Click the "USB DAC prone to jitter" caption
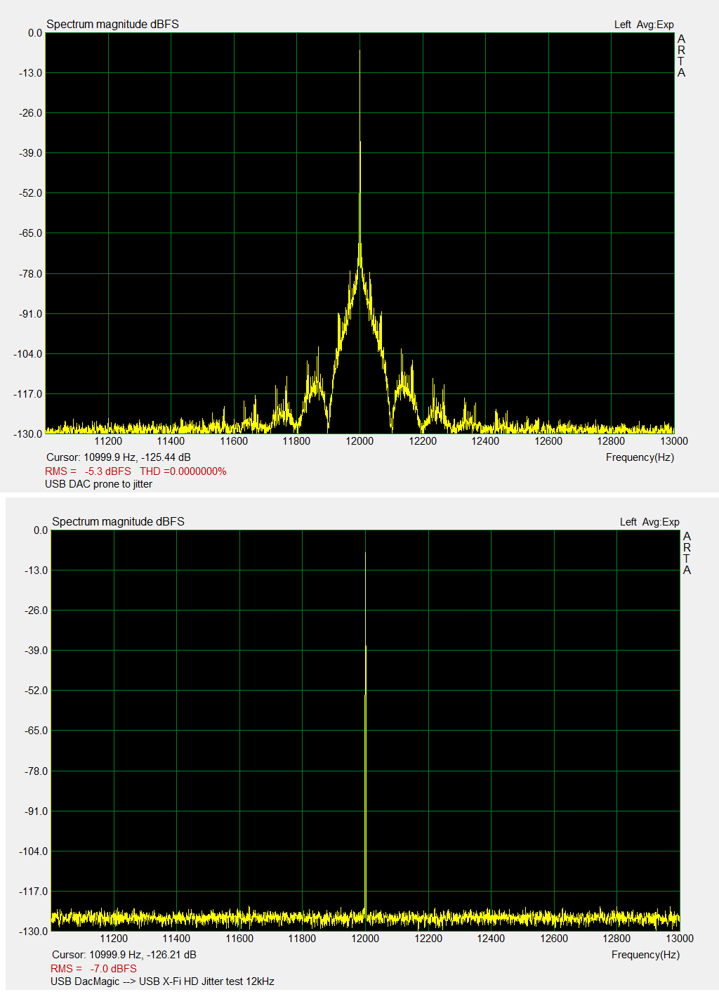Image resolution: width=719 pixels, height=992 pixels. pyautogui.click(x=98, y=484)
